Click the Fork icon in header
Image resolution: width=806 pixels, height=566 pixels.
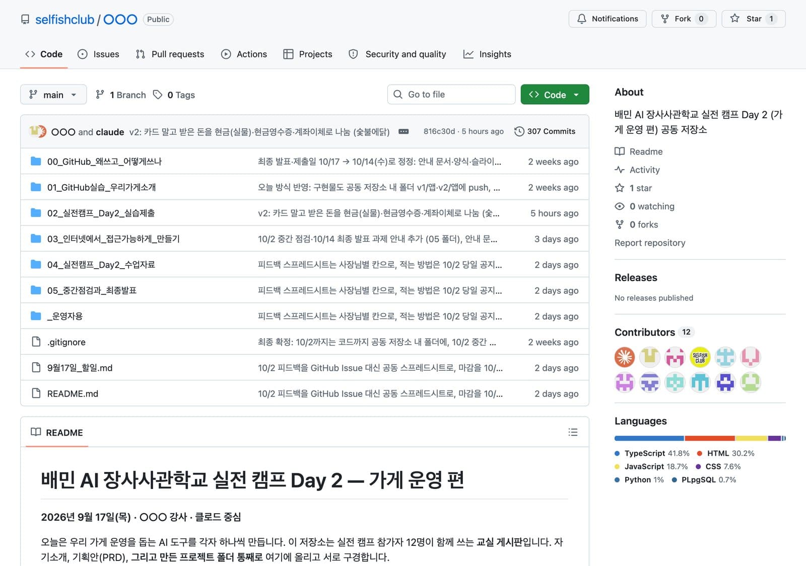(665, 19)
